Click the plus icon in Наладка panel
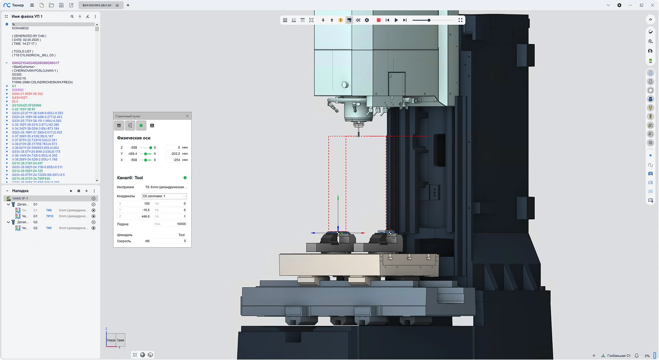The width and height of the screenshot is (659, 360). click(86, 191)
